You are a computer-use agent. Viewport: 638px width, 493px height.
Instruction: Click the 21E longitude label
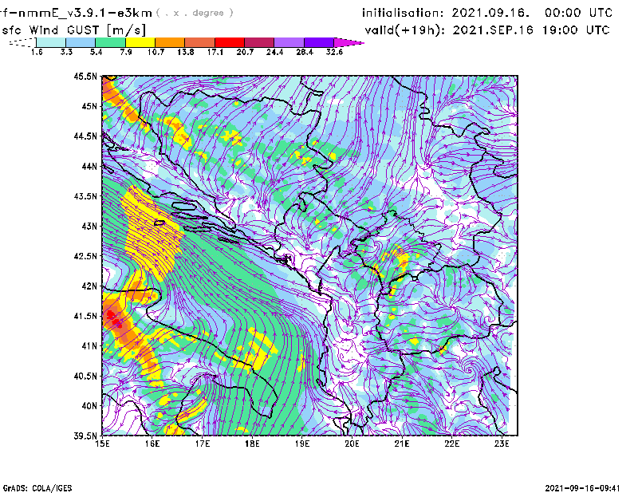coord(402,444)
